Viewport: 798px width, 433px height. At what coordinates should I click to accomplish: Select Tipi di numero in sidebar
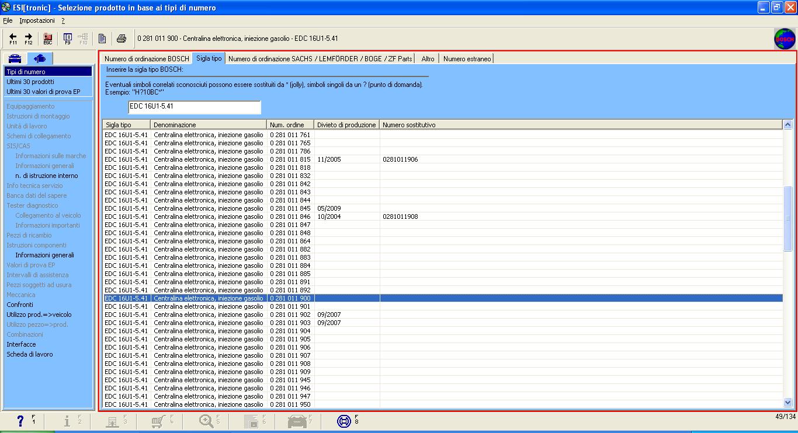pos(48,72)
